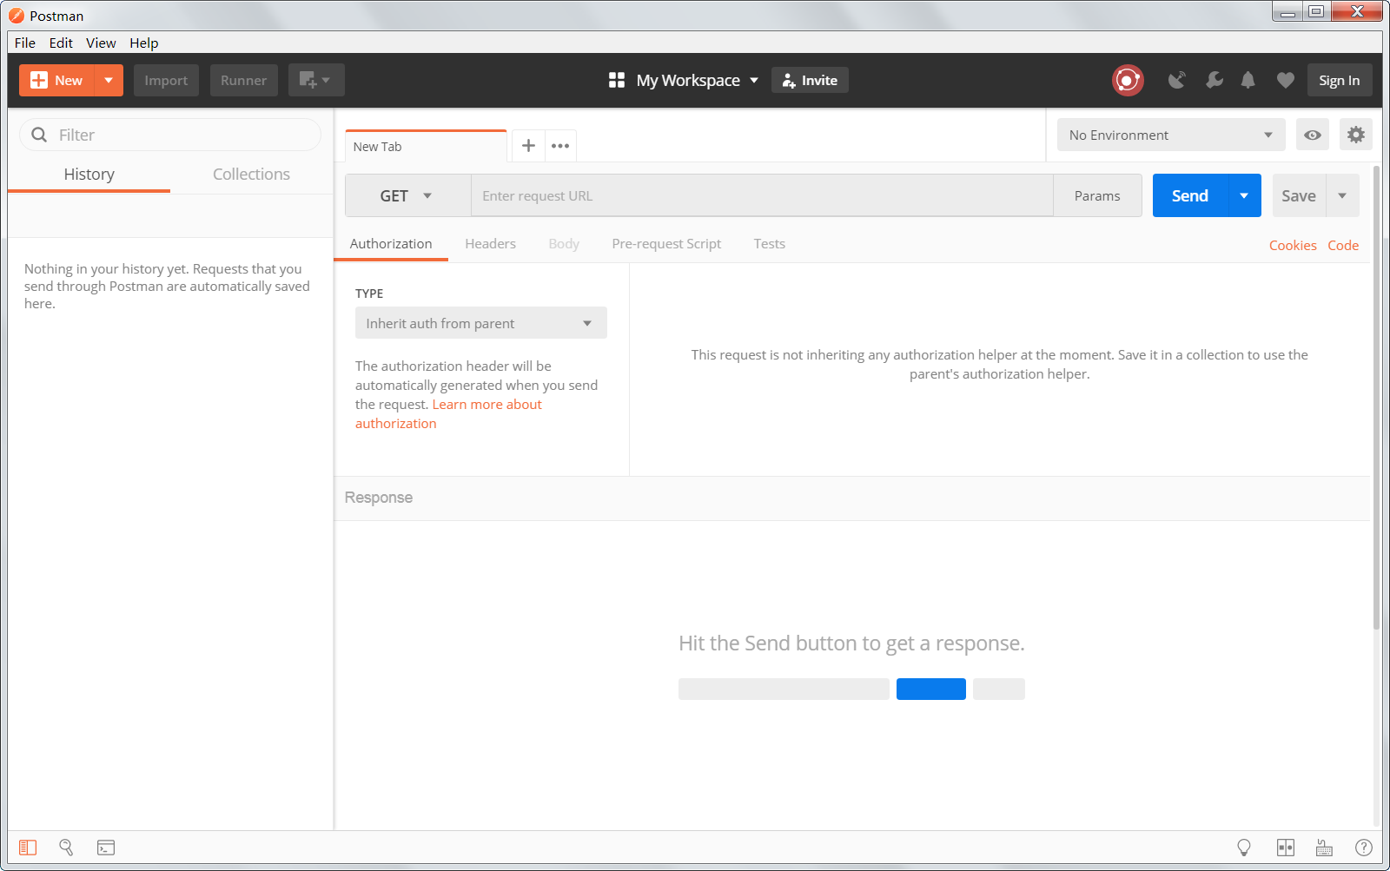Expand the New button dropdown arrow
This screenshot has height=871, width=1390.
[x=109, y=80]
